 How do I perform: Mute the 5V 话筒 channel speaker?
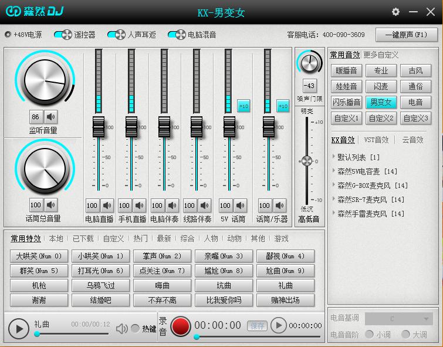tap(240, 205)
